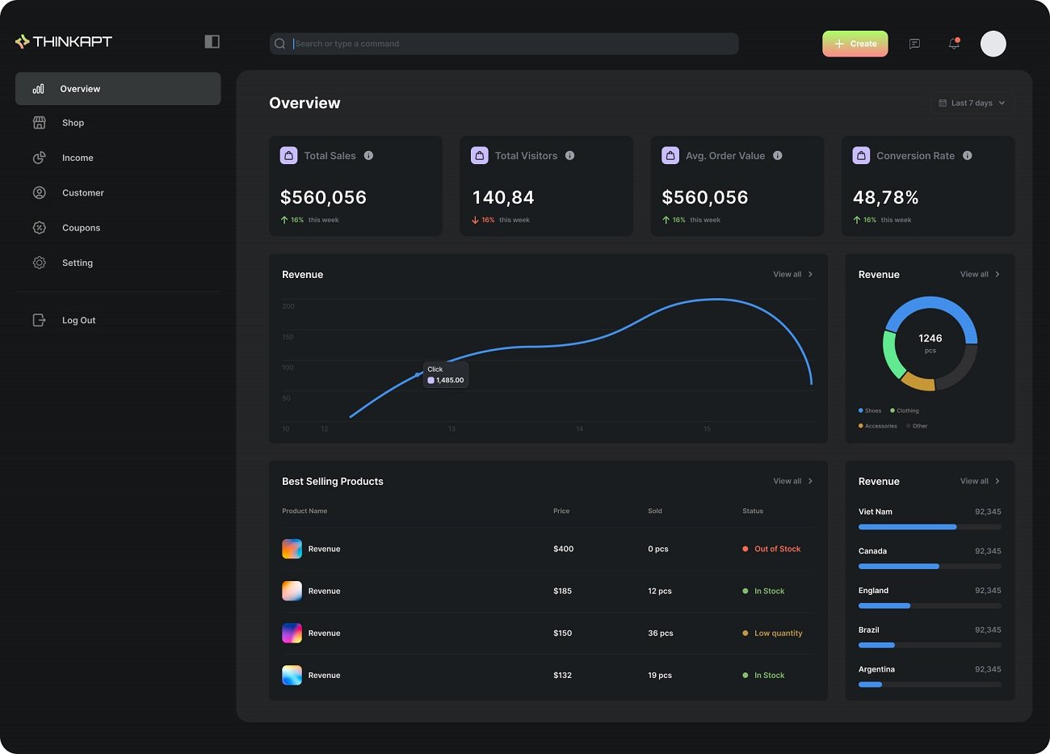Open the notifications bell icon

(x=954, y=44)
